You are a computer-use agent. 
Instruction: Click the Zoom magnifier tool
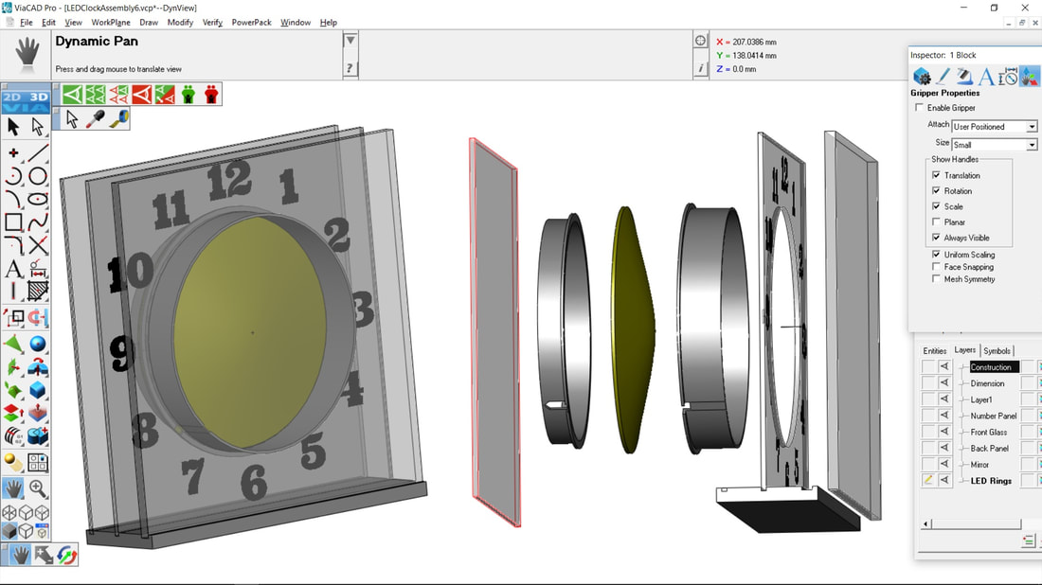pos(38,488)
